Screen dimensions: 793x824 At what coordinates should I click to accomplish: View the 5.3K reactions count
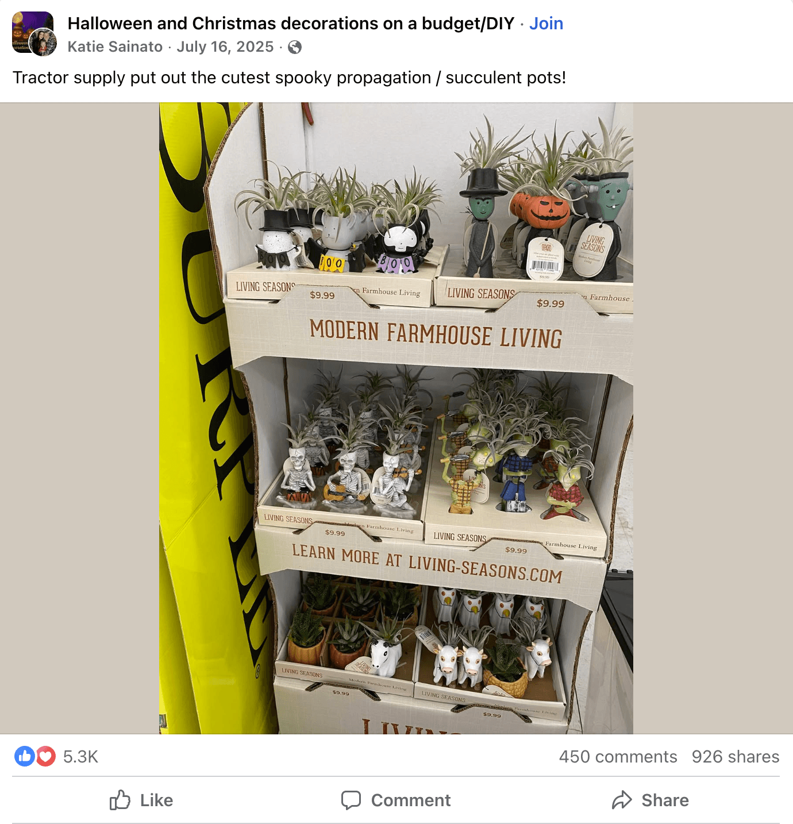pos(80,757)
